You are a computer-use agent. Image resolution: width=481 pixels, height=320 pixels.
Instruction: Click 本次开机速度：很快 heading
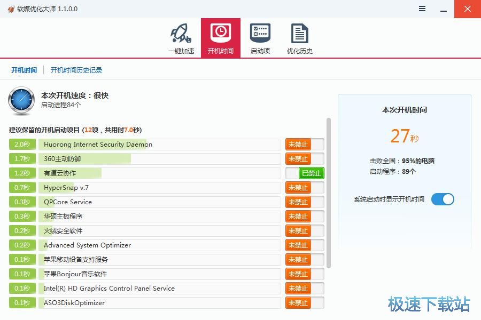[75, 95]
